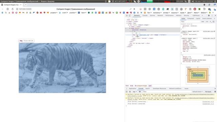Close the DevTools panel
The width and height of the screenshot is (217, 122).
click(215, 16)
